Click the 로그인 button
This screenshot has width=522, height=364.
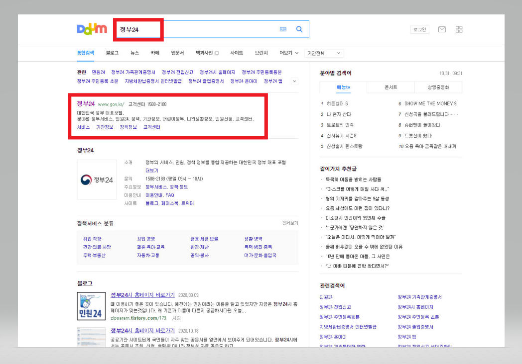tap(420, 29)
